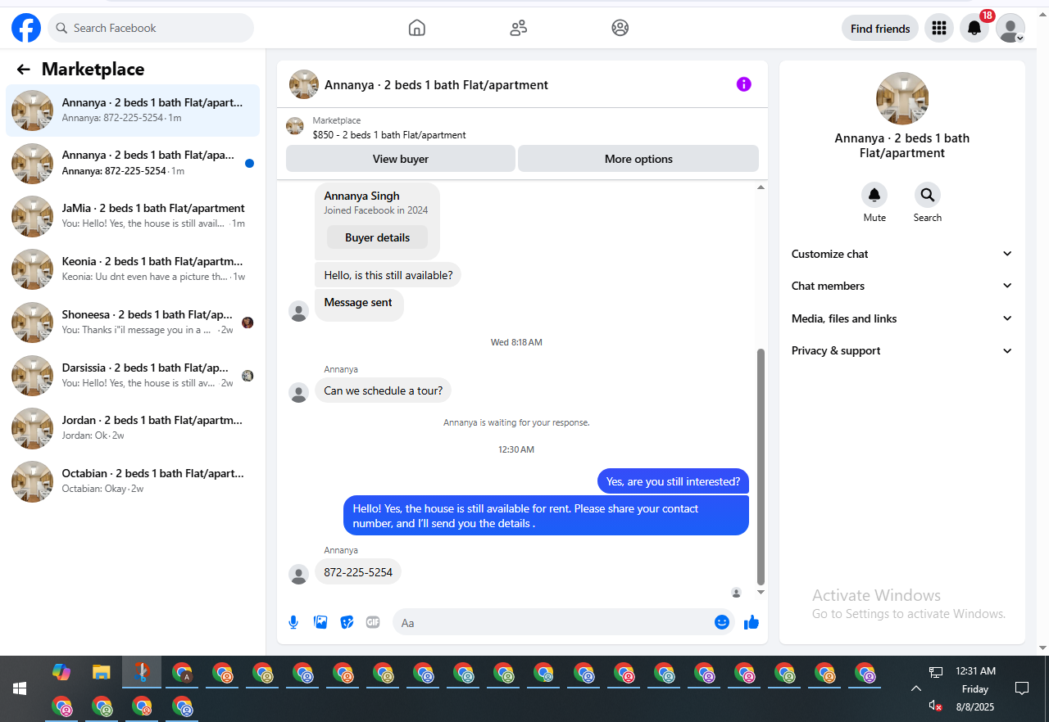
Task: Click 'Hello, is this still available?' message
Action: pyautogui.click(x=388, y=275)
